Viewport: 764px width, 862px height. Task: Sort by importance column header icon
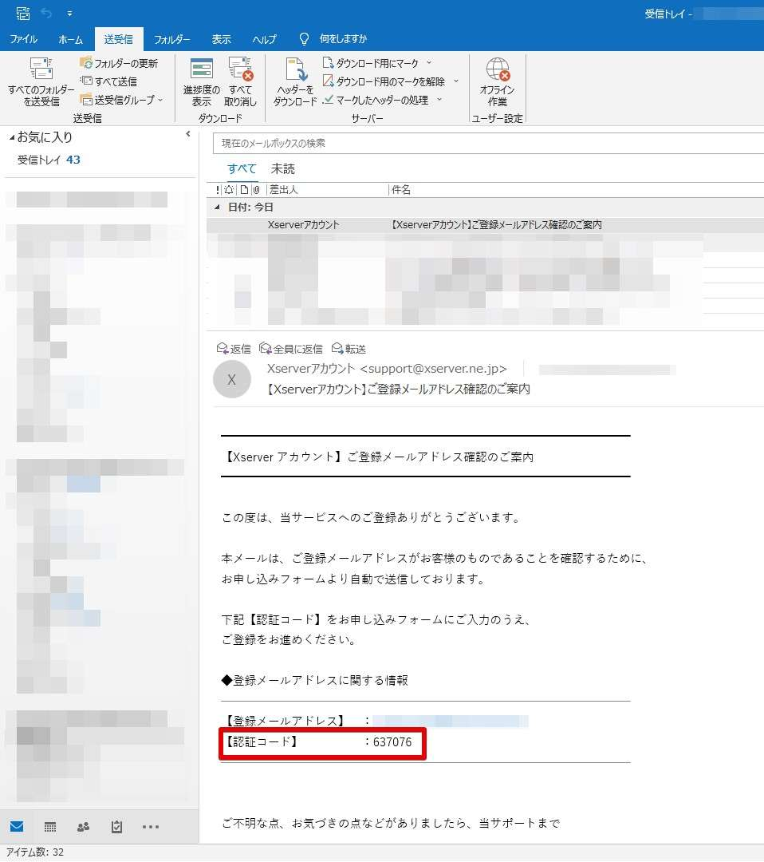[x=218, y=190]
